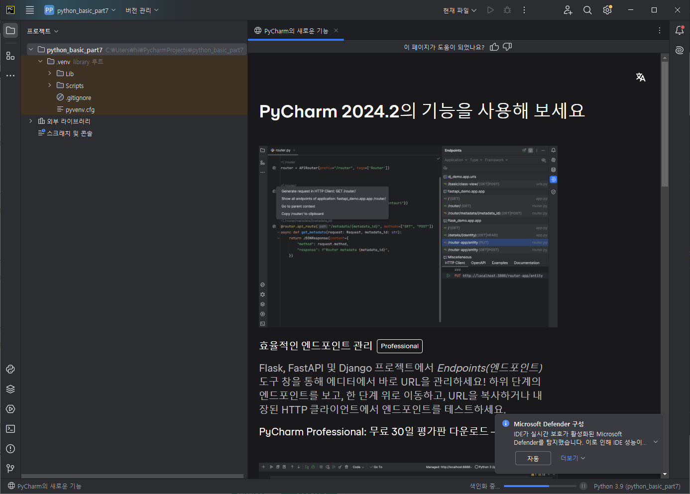The image size is (690, 494).
Task: Open the 더보기 link in notification
Action: coord(573,458)
